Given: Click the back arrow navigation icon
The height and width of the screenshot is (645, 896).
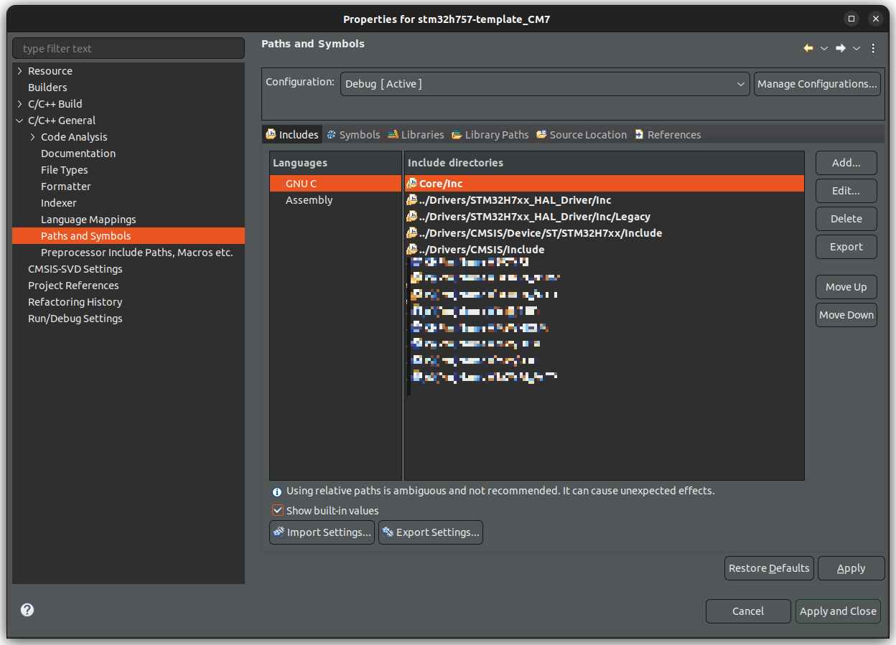Looking at the screenshot, I should (x=808, y=48).
